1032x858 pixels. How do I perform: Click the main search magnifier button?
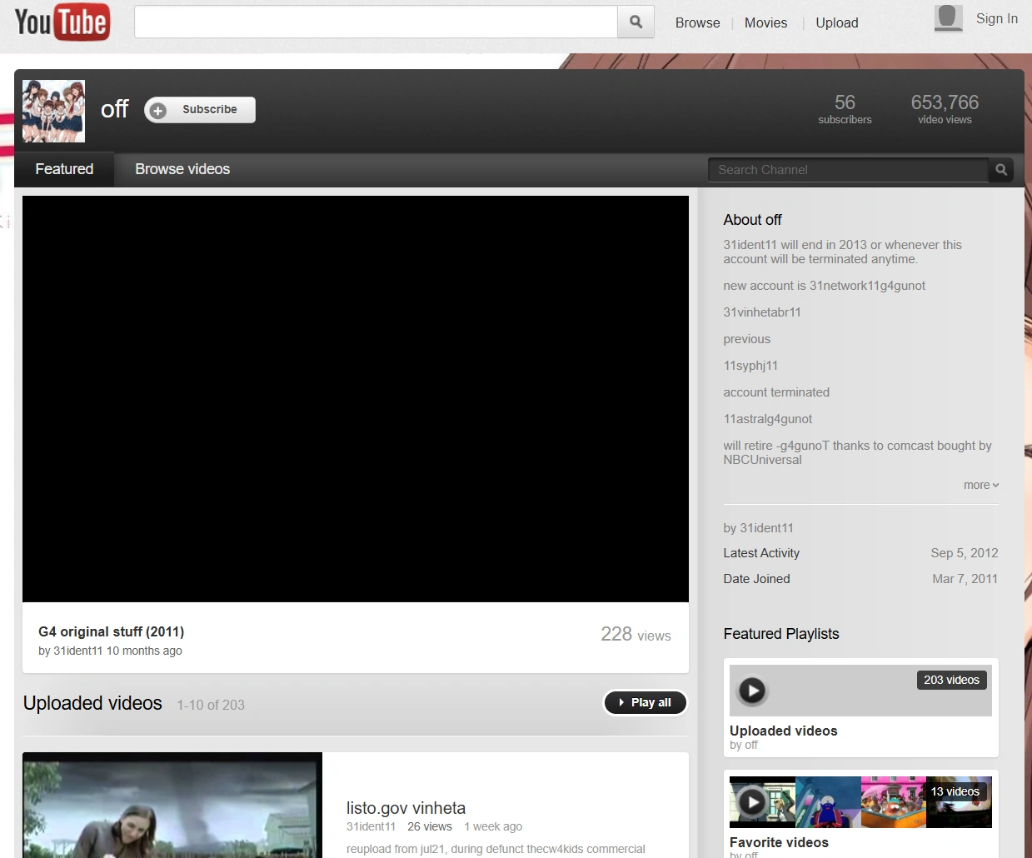click(x=636, y=22)
